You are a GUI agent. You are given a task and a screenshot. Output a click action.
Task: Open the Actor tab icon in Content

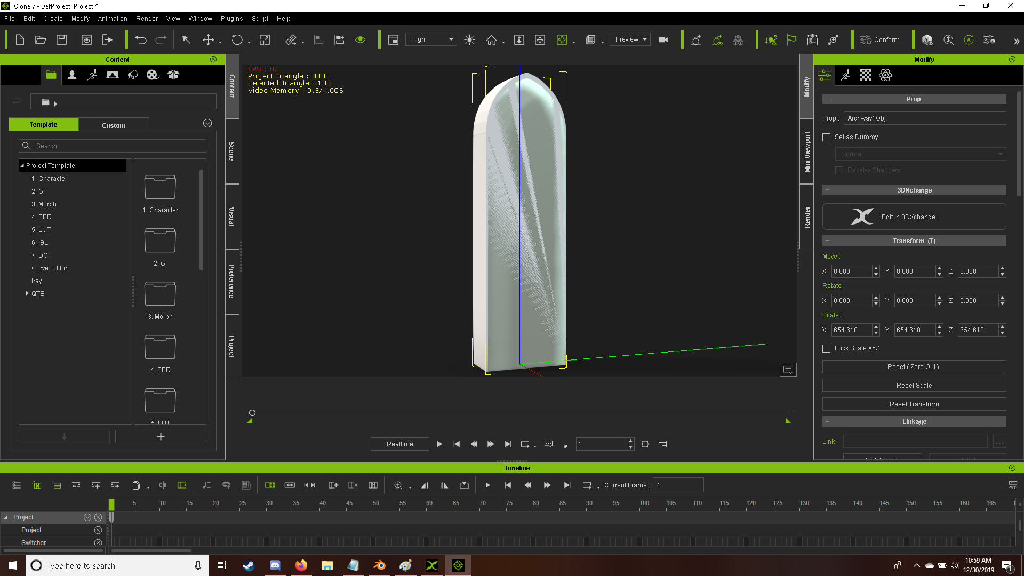[x=72, y=75]
